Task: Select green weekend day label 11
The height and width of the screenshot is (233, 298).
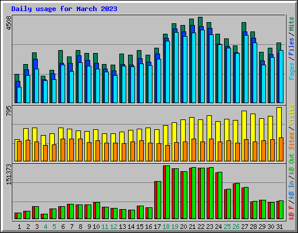Action: click(x=105, y=227)
